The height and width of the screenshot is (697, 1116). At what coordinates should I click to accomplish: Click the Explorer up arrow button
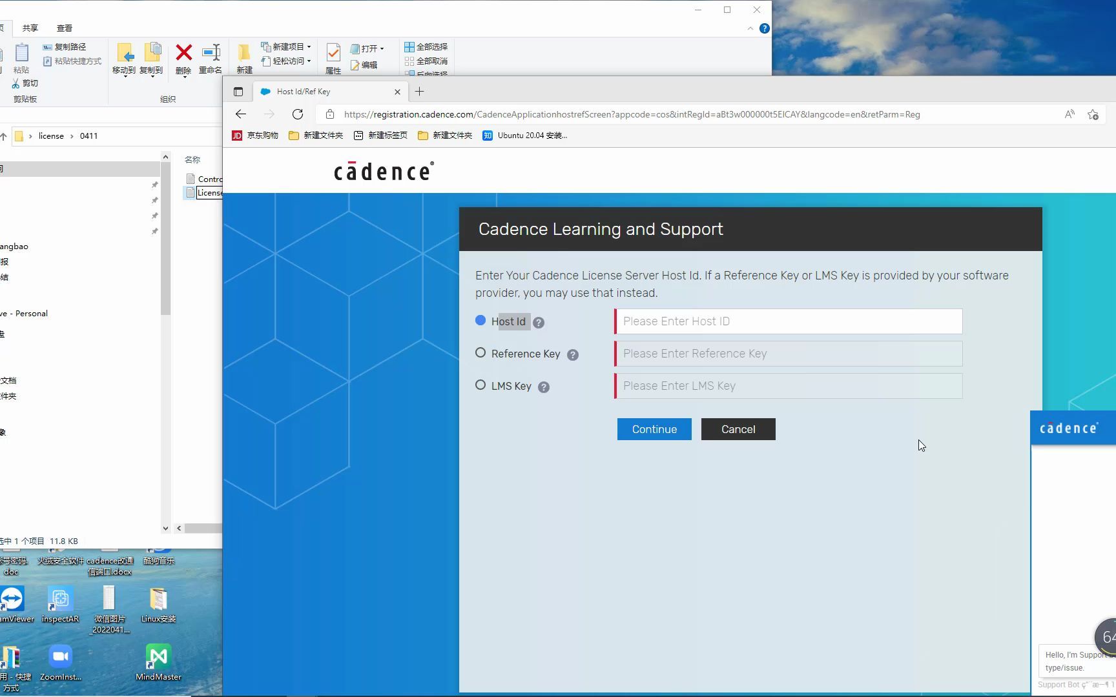(4, 136)
